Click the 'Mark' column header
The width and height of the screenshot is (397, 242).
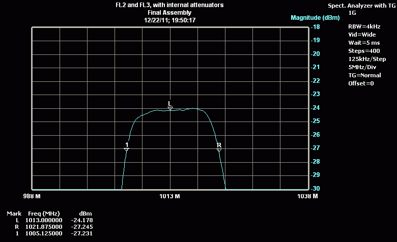14,214
